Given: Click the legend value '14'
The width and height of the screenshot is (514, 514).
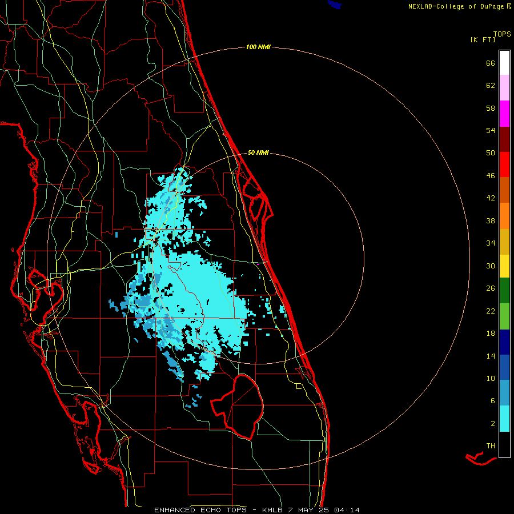Looking at the screenshot, I should coord(491,356).
